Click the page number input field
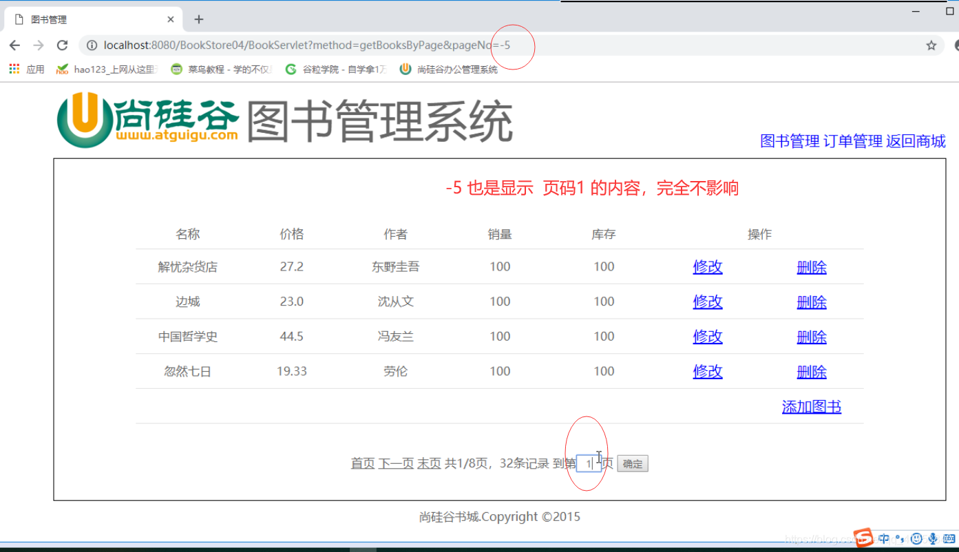This screenshot has height=552, width=959. coord(589,464)
